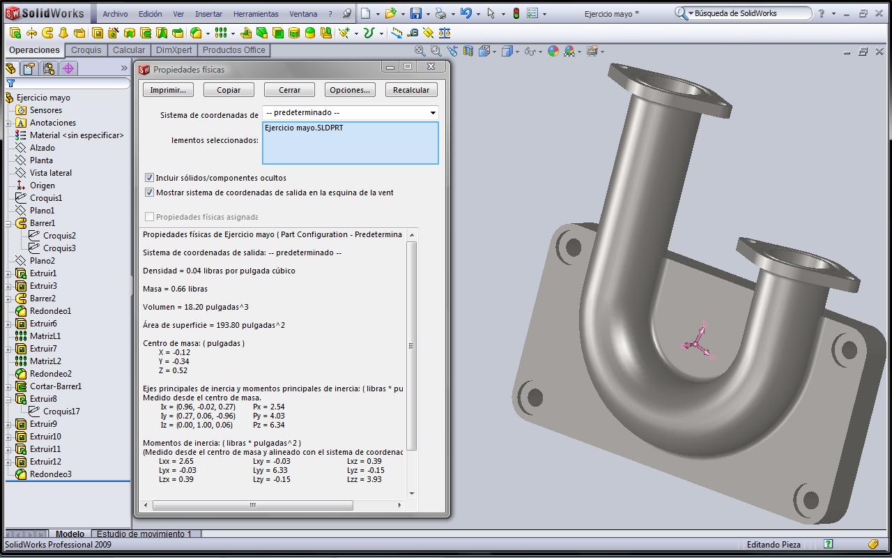Open the Save dropdown arrow
The height and width of the screenshot is (558, 892).
[428, 14]
